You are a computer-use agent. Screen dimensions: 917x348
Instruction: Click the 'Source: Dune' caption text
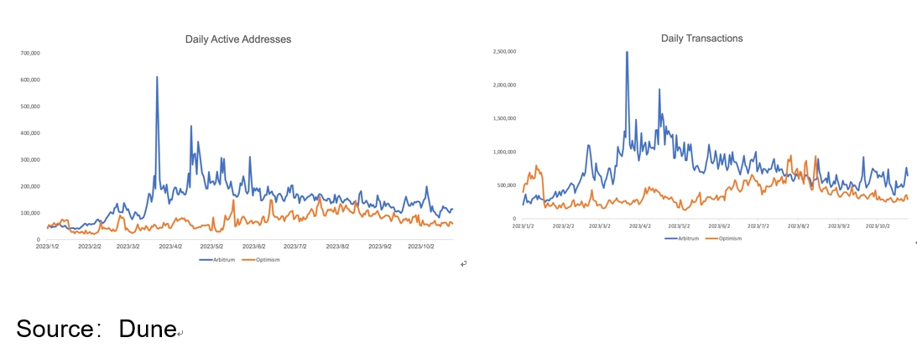[96, 328]
